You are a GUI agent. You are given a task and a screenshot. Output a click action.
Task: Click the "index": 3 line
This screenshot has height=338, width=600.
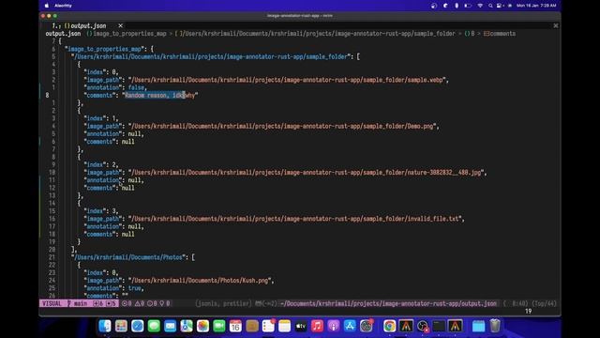click(101, 211)
